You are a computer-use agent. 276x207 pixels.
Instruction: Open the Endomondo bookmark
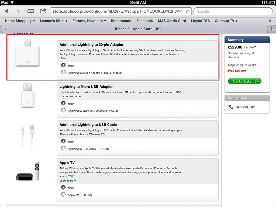pos(121,21)
